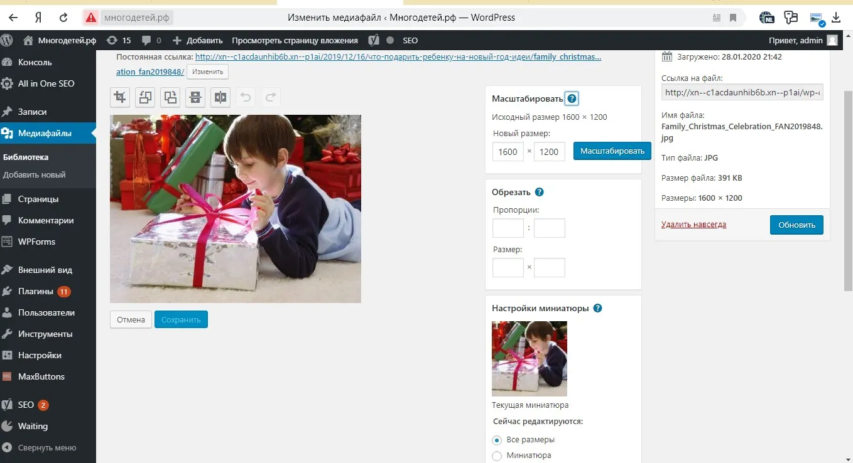Click Удалить навсегда link
The height and width of the screenshot is (463, 853).
click(x=694, y=224)
